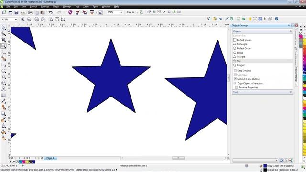Click the Save disk icon
Viewport: 306px width, 172px height.
tap(16, 12)
